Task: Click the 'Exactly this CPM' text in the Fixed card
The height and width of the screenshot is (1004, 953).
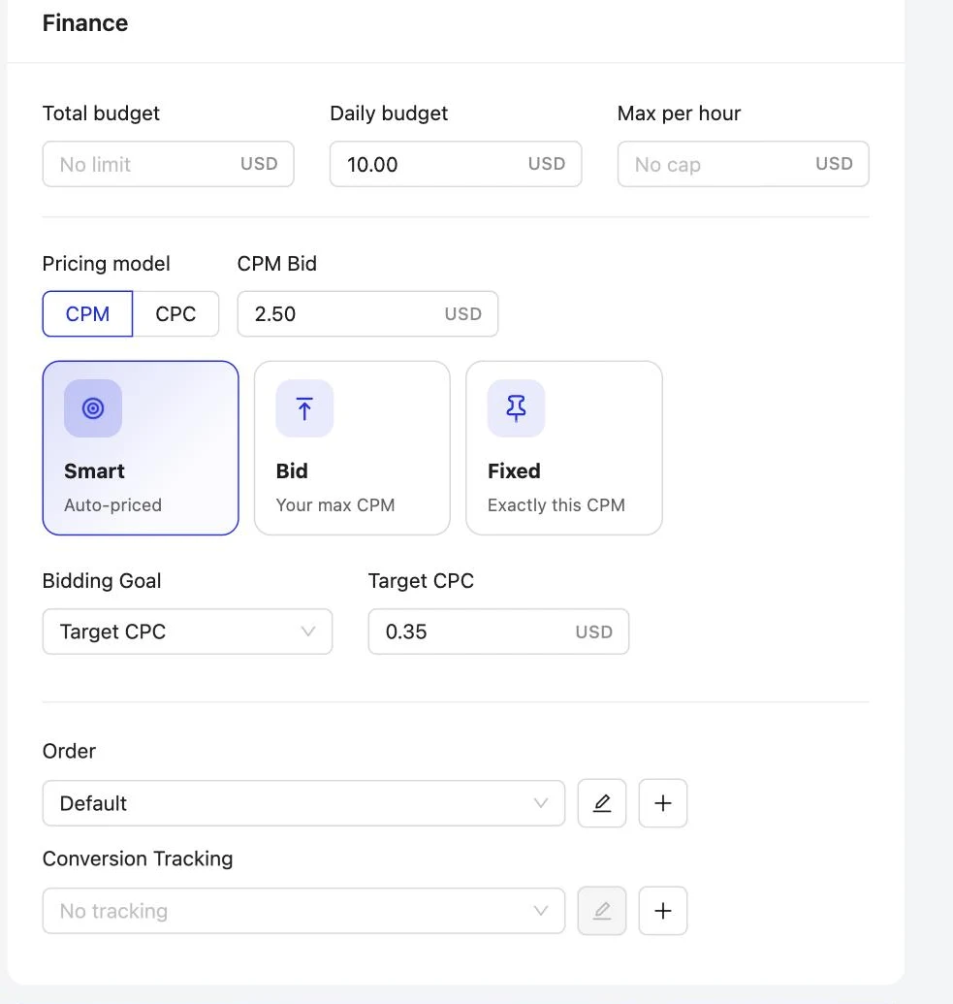Action: pyautogui.click(x=556, y=505)
